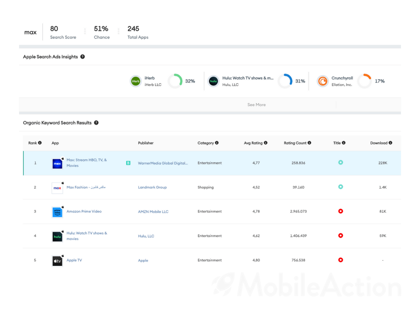
Task: Open Max: Stream HBO, TV, & Movies app
Action: coord(86,163)
